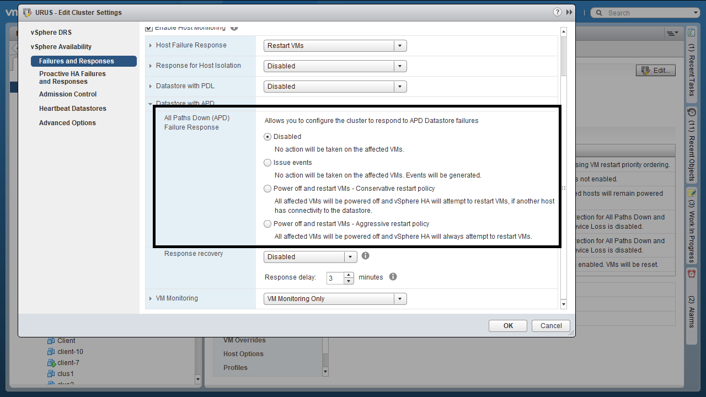
Task: Open the Recent Objects side panel icon
Action: (x=691, y=112)
